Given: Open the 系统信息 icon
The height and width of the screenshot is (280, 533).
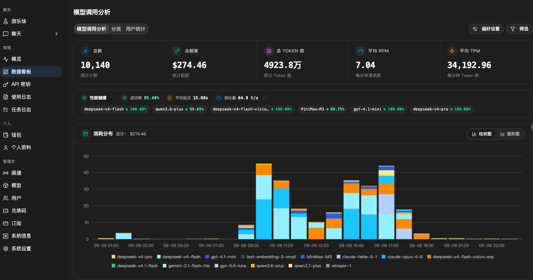Looking at the screenshot, I should tap(5, 236).
